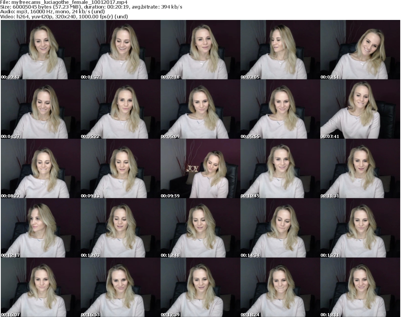Choose the thumbnail marked 00:13:03

tap(121, 228)
